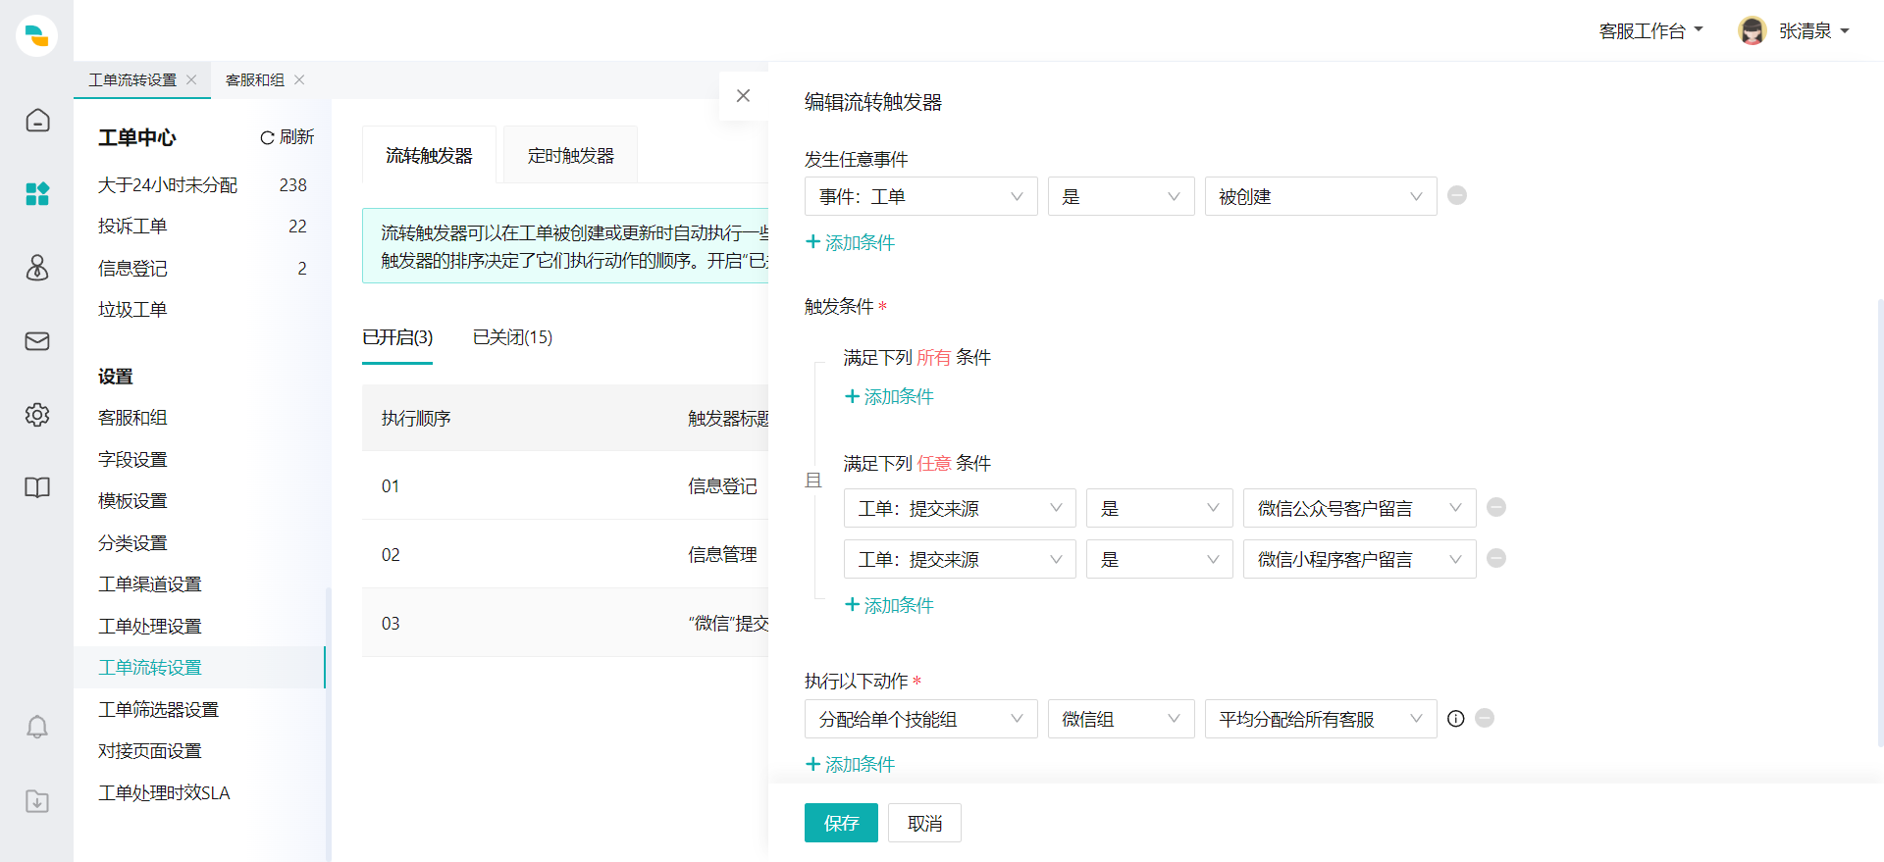Remove the 事件: 工单 被创建 condition
The image size is (1884, 862).
pos(1457,195)
